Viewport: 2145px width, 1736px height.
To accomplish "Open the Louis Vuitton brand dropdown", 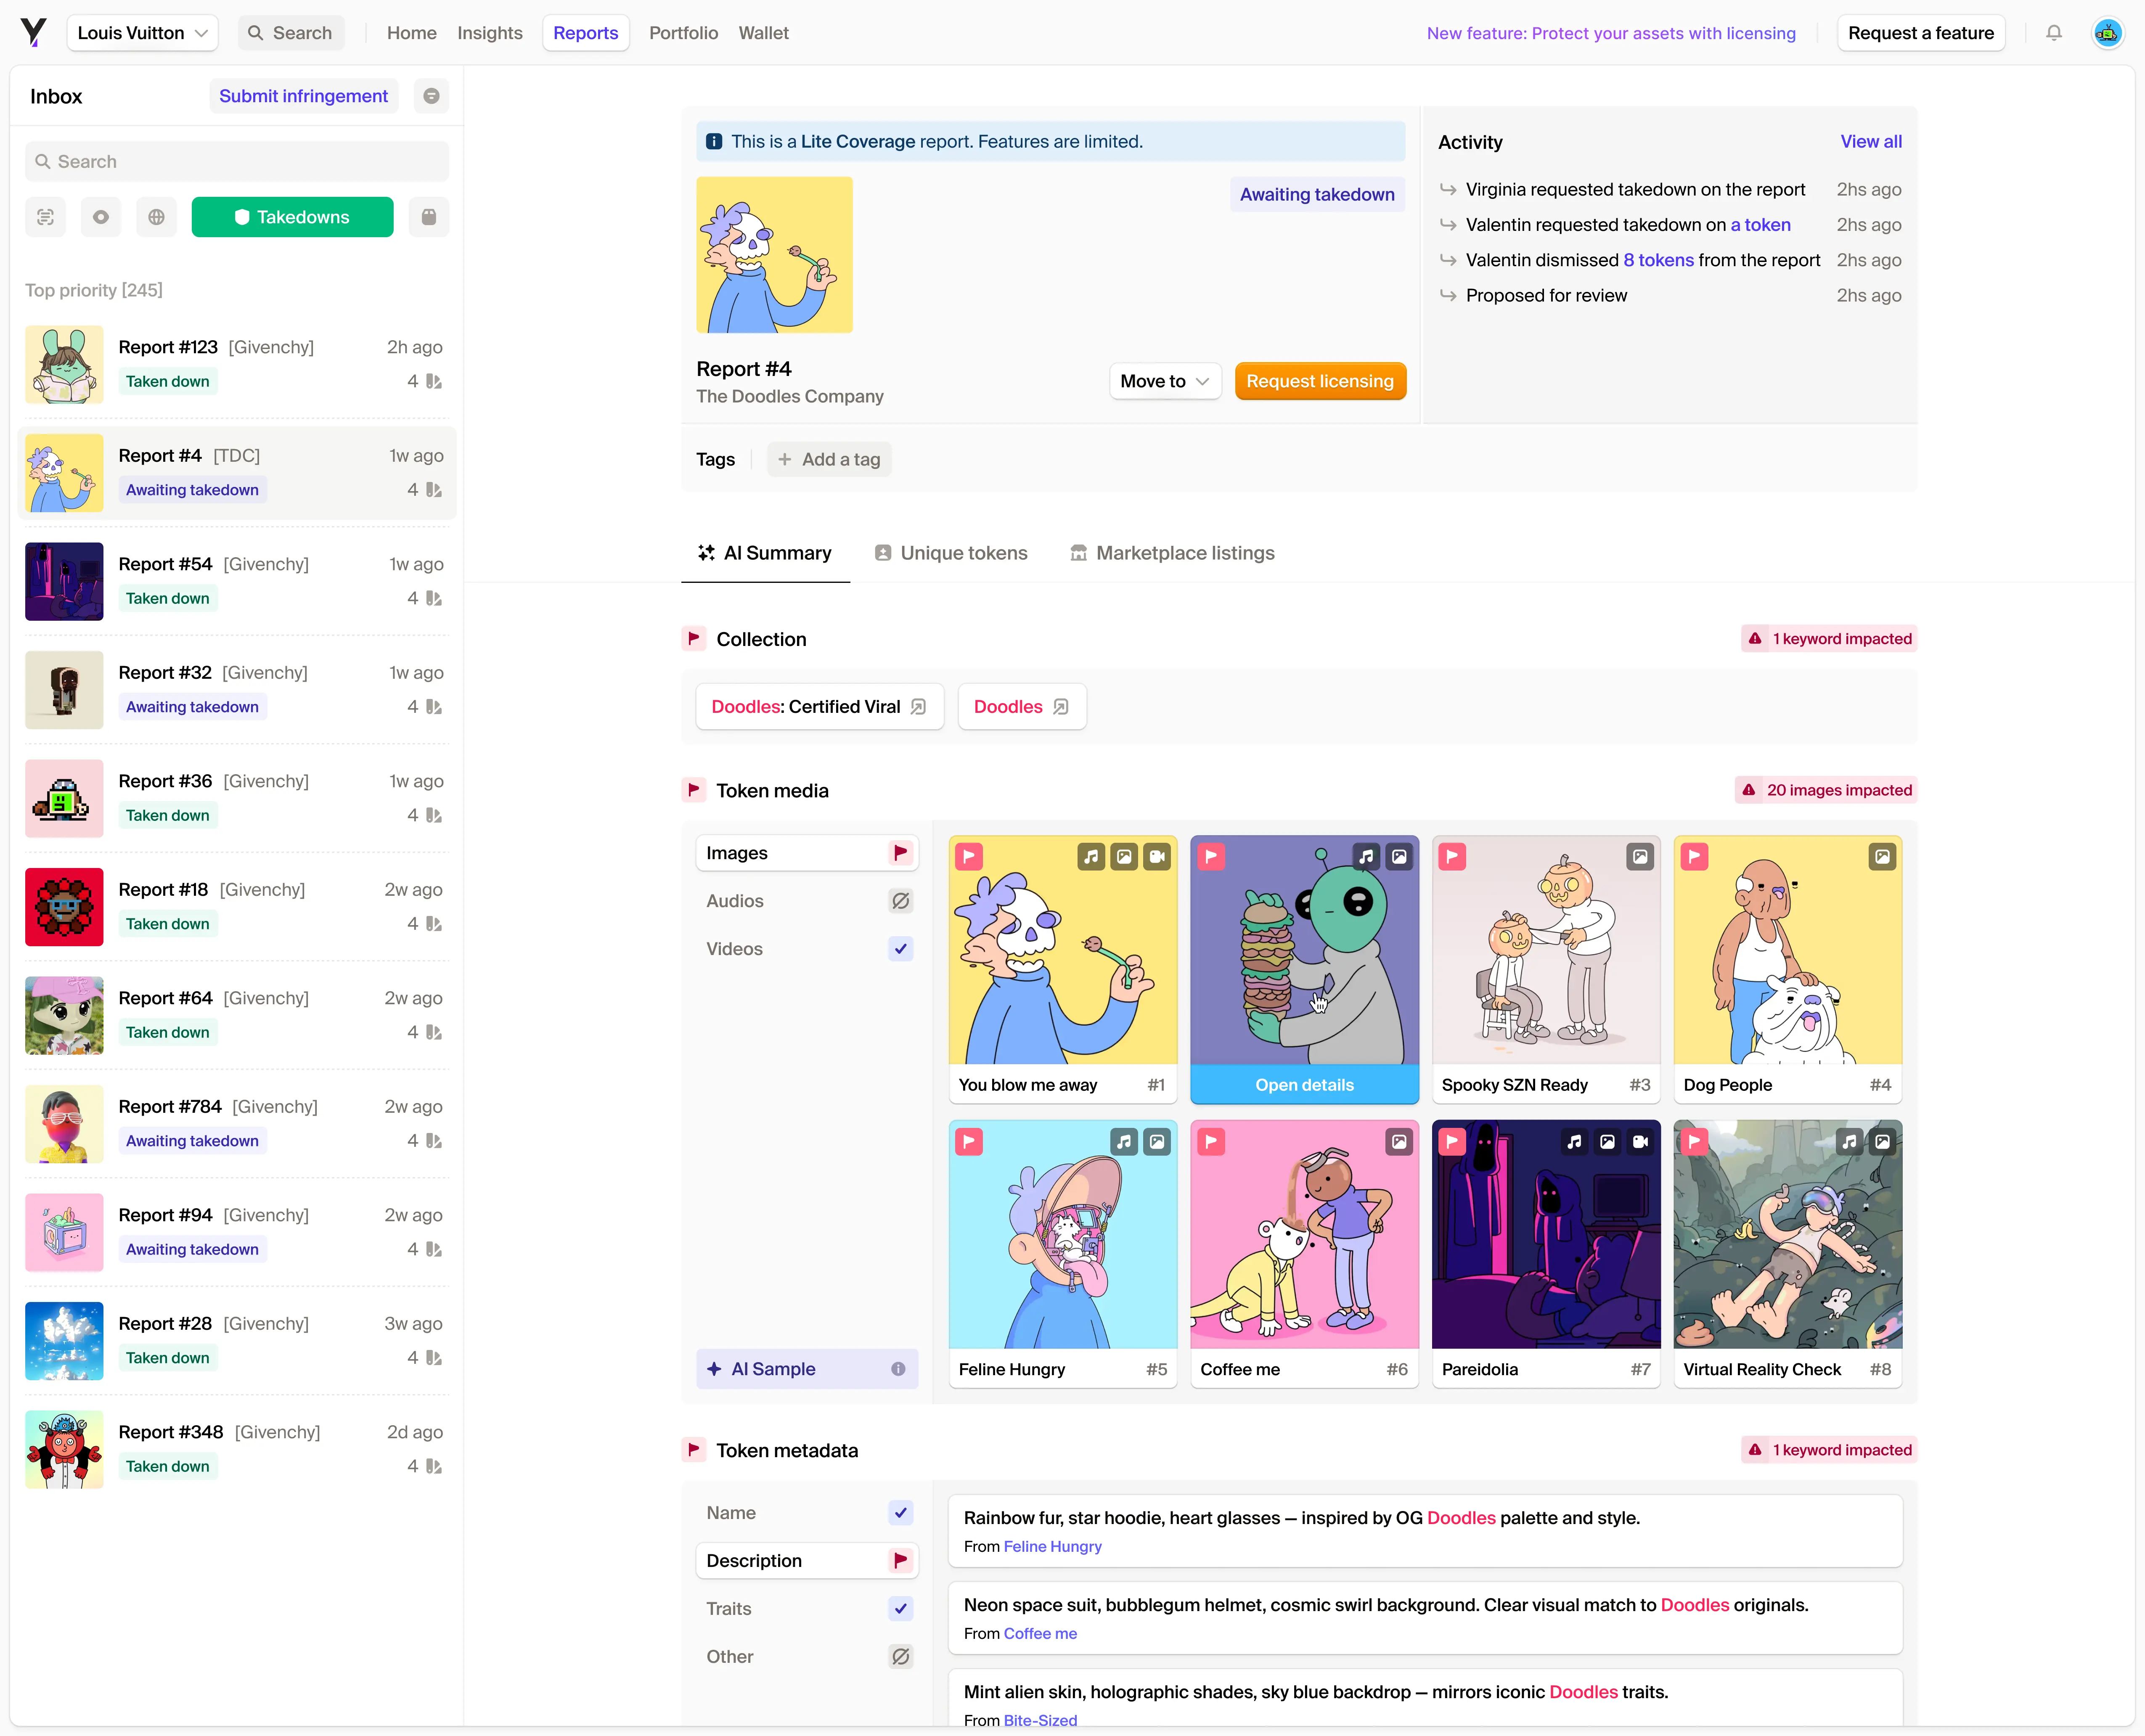I will pos(142,33).
